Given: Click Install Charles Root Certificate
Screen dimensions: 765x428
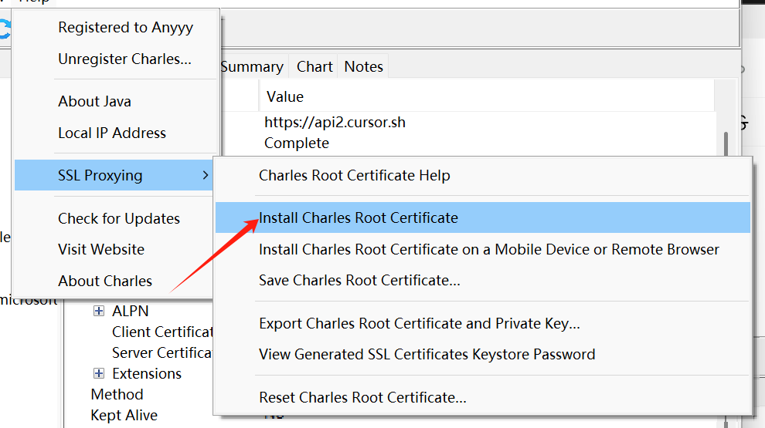Looking at the screenshot, I should click(x=482, y=217).
